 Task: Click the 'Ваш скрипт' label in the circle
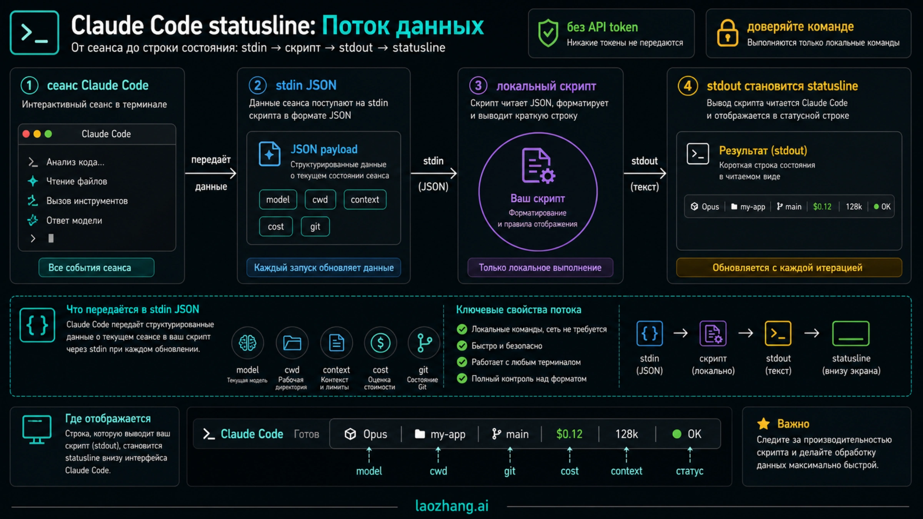click(x=538, y=198)
